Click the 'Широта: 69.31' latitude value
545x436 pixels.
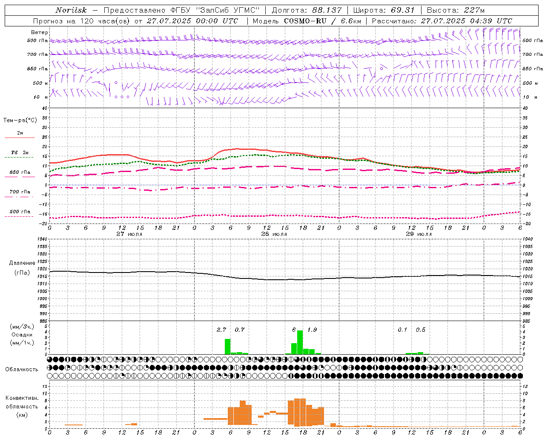[384, 10]
